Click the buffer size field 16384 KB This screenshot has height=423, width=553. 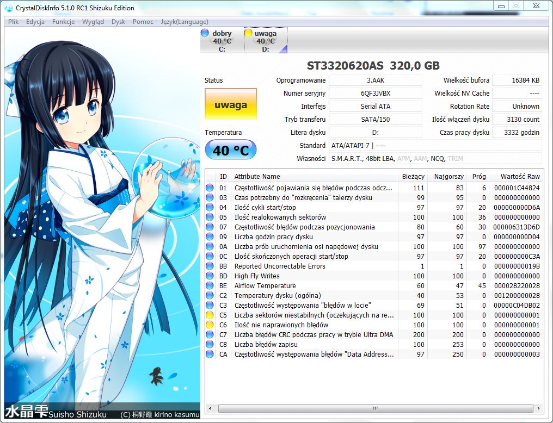pyautogui.click(x=517, y=80)
